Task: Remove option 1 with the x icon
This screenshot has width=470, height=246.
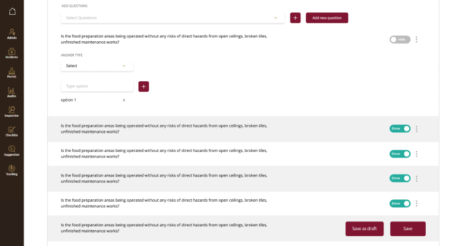Action: click(123, 100)
